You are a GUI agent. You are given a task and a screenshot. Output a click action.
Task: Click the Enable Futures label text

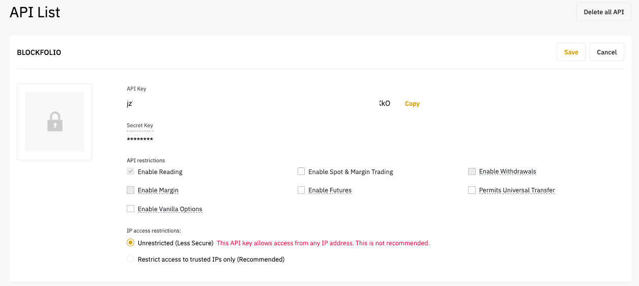[330, 190]
